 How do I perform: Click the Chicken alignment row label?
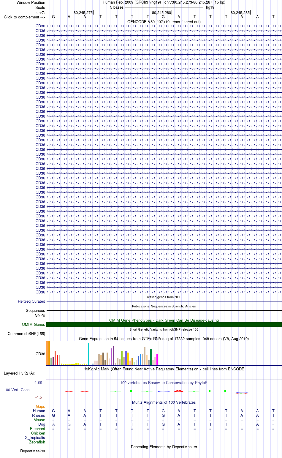tap(38, 433)
